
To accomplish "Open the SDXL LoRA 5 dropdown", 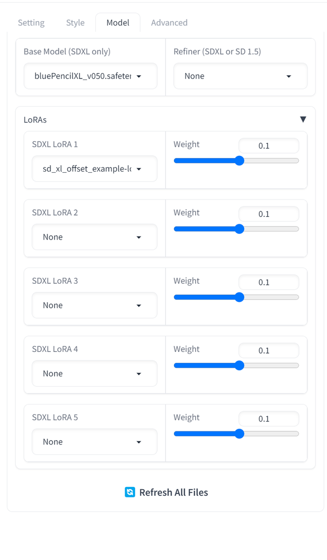I will [x=94, y=441].
